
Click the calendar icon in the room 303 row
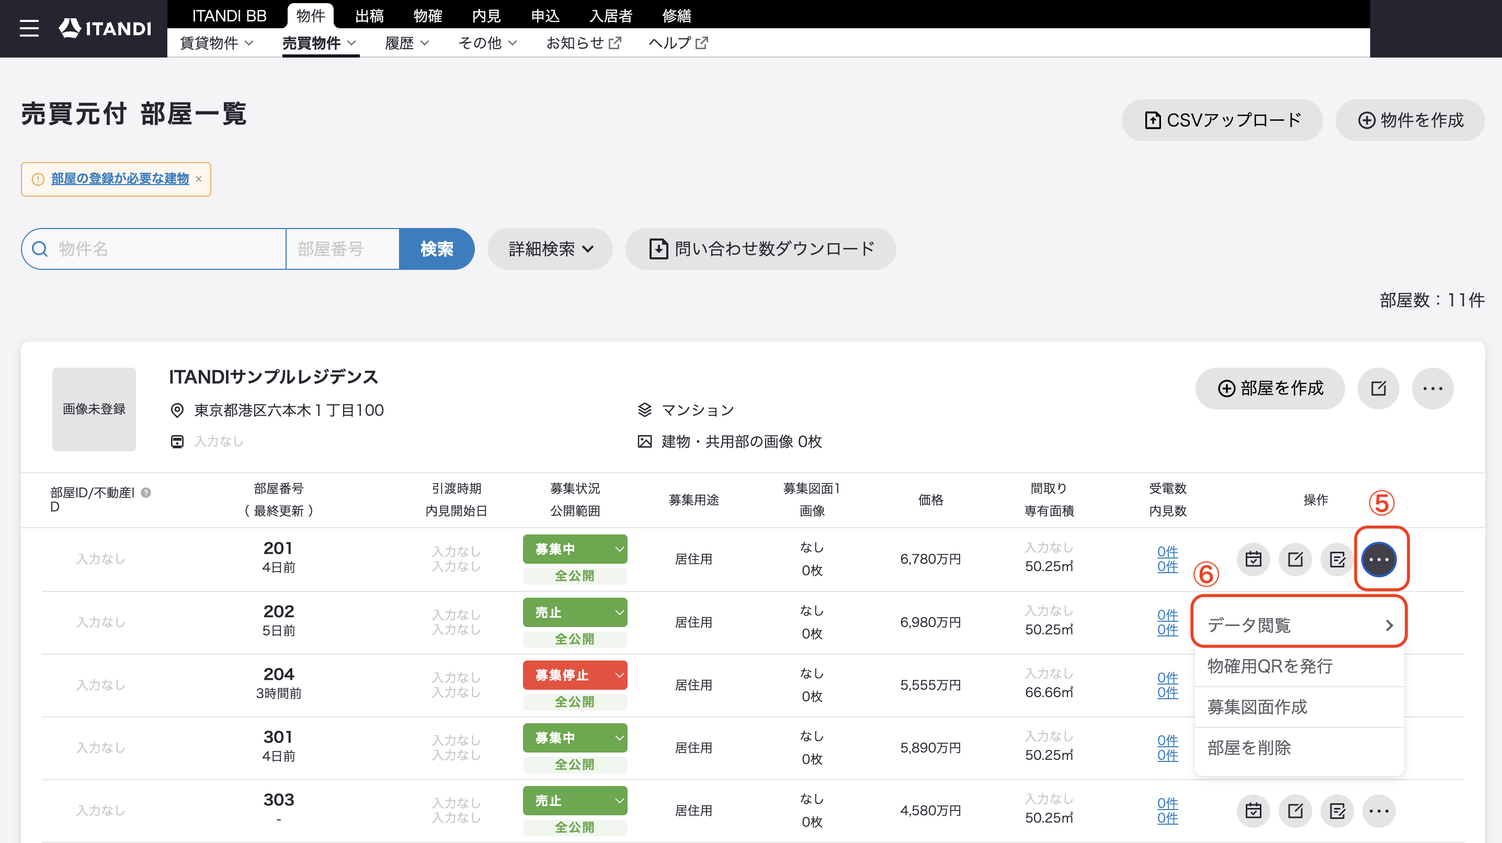1253,811
